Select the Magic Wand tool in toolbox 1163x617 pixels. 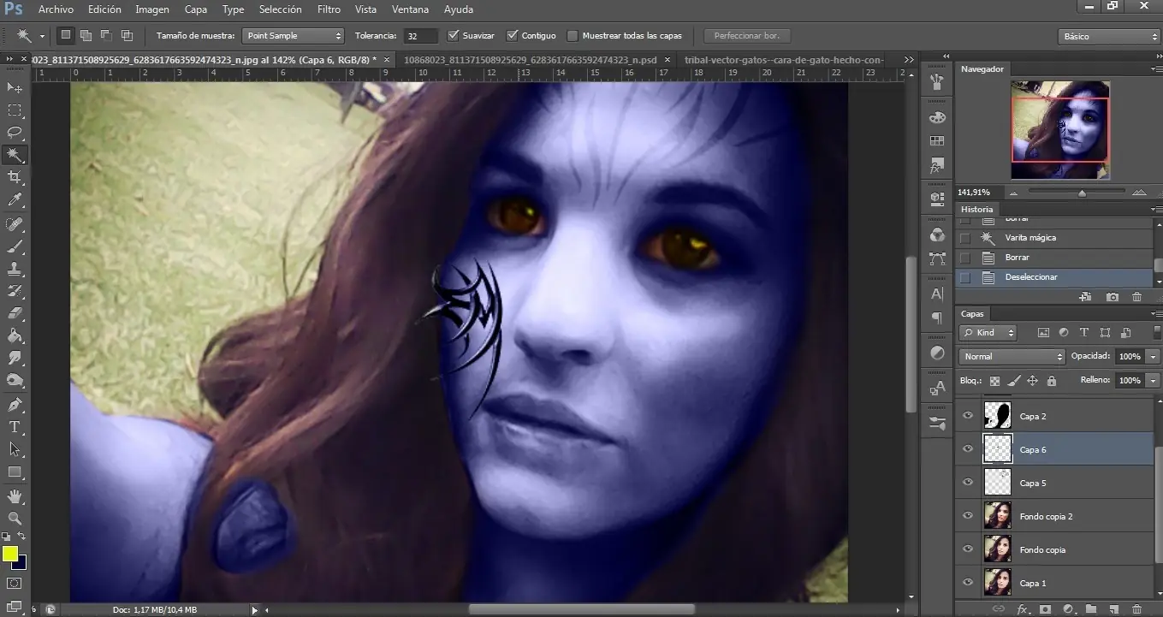coord(15,155)
